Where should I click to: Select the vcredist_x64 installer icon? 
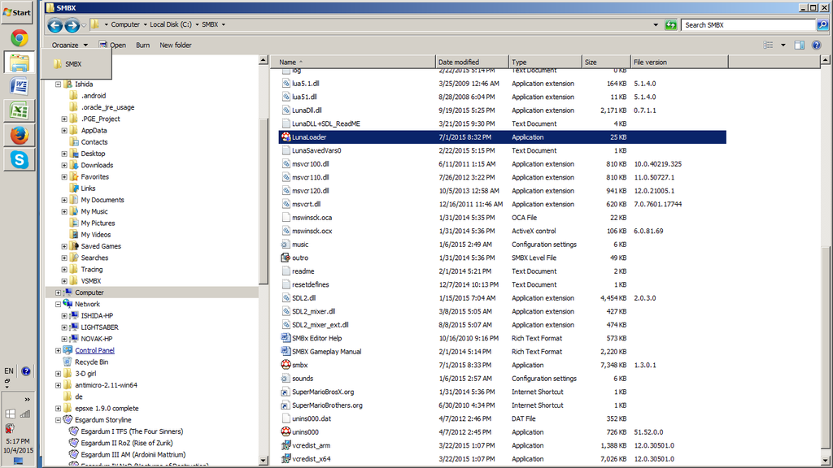(286, 458)
